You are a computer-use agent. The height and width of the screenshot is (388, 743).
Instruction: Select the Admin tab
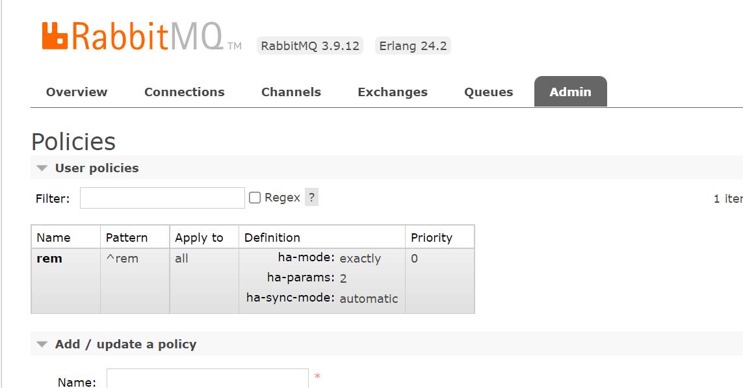[571, 92]
